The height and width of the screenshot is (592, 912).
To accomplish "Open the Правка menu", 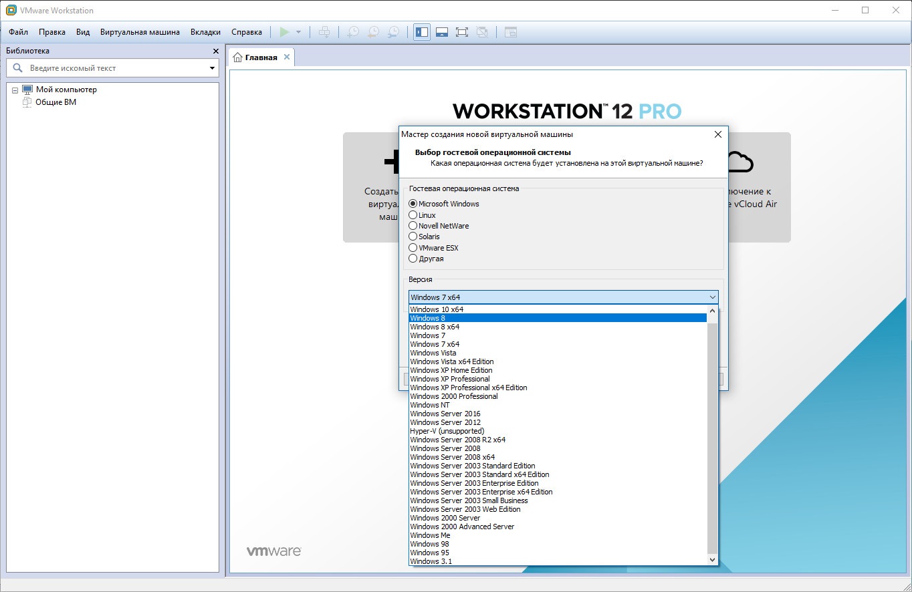I will tap(52, 32).
